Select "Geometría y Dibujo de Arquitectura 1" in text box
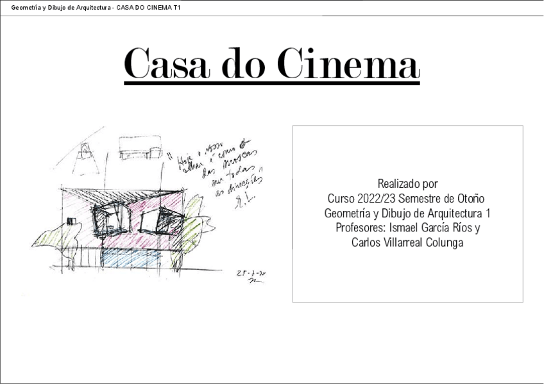 [x=407, y=213]
